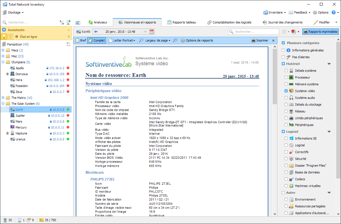Click the calendar icon next to snapshot date

click(152, 32)
